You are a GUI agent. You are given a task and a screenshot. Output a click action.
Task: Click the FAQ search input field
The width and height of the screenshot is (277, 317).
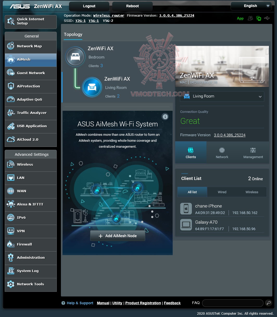tap(233, 303)
